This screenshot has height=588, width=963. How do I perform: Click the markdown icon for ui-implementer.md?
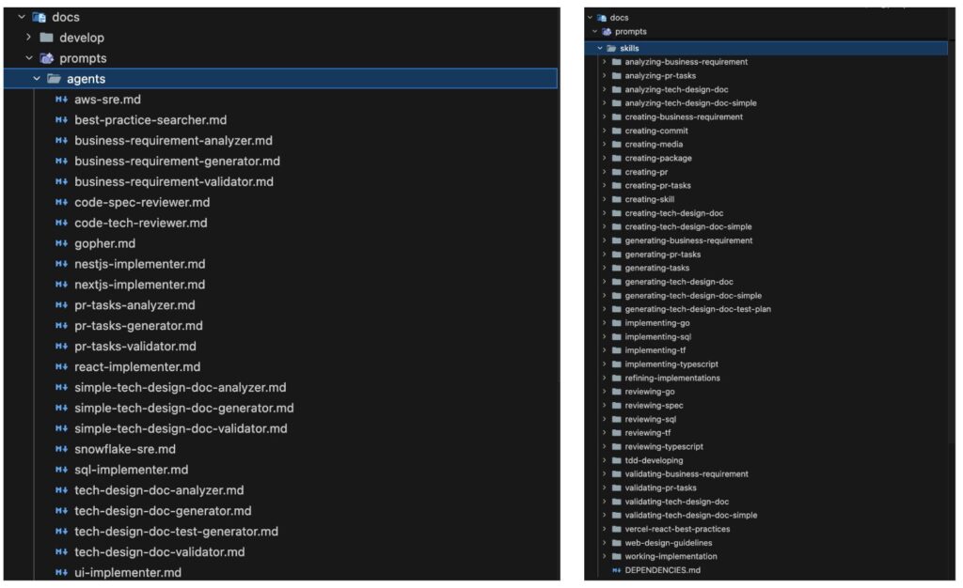(61, 572)
